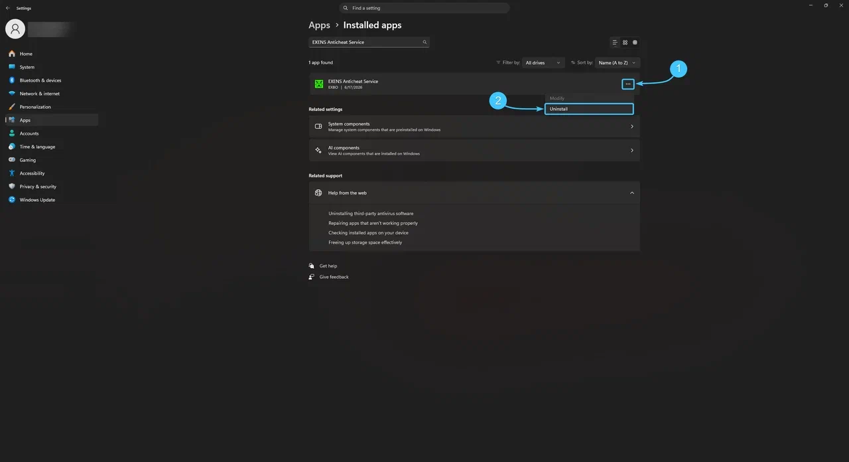Open the three-dot menu for EXENS Anticheat Service
The image size is (849, 462).
click(x=627, y=84)
